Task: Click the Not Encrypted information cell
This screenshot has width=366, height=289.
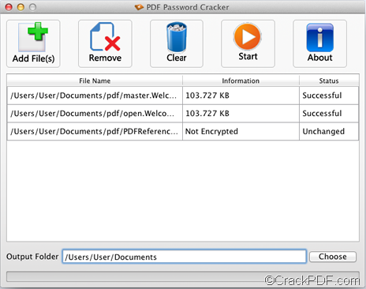Action: pyautogui.click(x=241, y=131)
